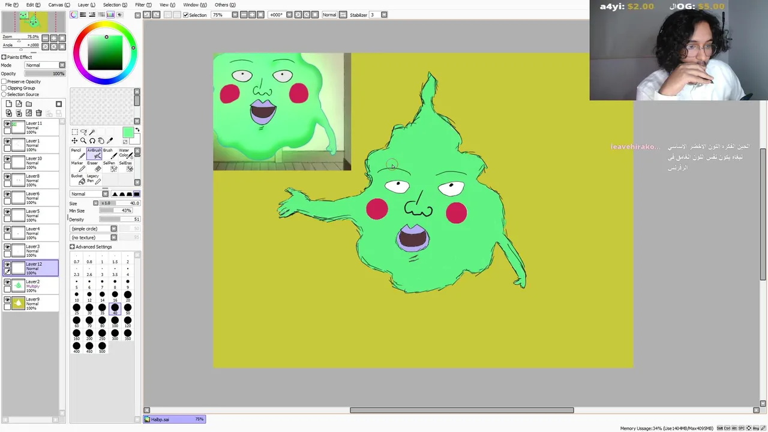Image resolution: width=768 pixels, height=432 pixels.
Task: Adjust the Min Size slider
Action: tap(115, 211)
